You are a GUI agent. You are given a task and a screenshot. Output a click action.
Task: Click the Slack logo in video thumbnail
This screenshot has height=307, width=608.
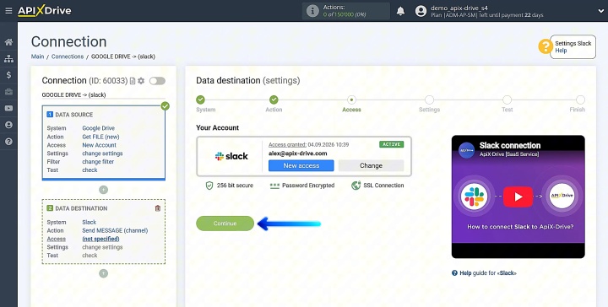pyautogui.click(x=475, y=197)
